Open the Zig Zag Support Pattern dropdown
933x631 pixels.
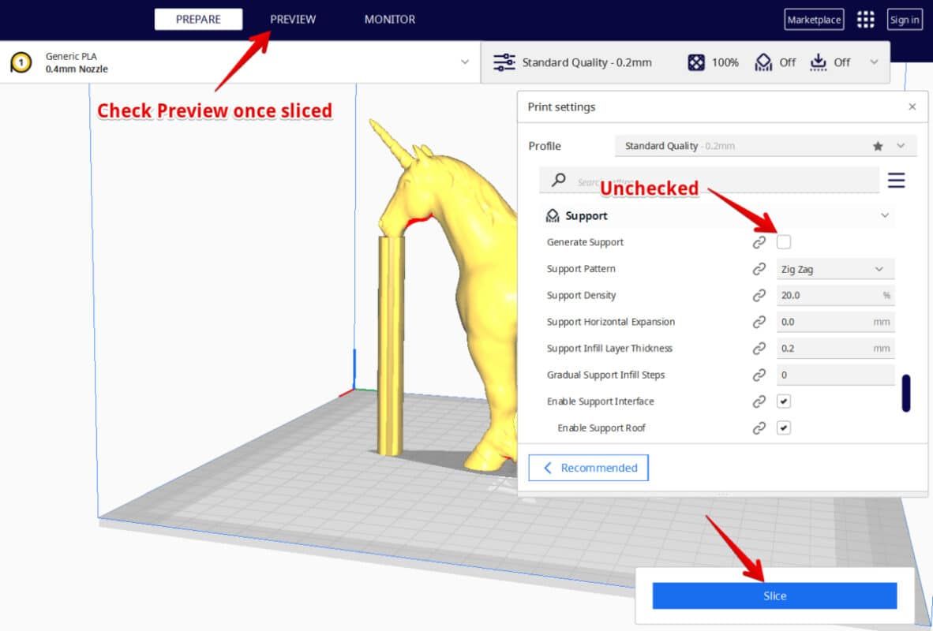point(835,269)
